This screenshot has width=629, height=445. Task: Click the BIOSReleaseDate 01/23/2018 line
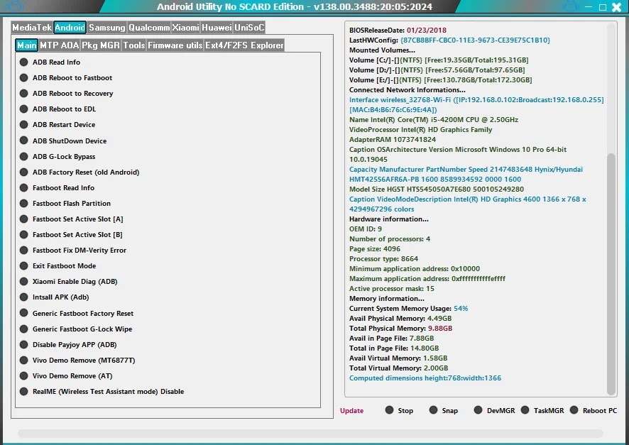tap(398, 31)
